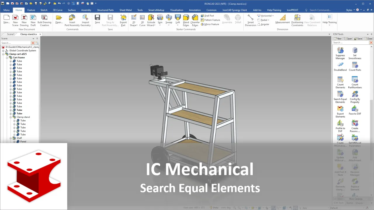
Task: Collapse the Cart frame tree node
Action: [7, 57]
